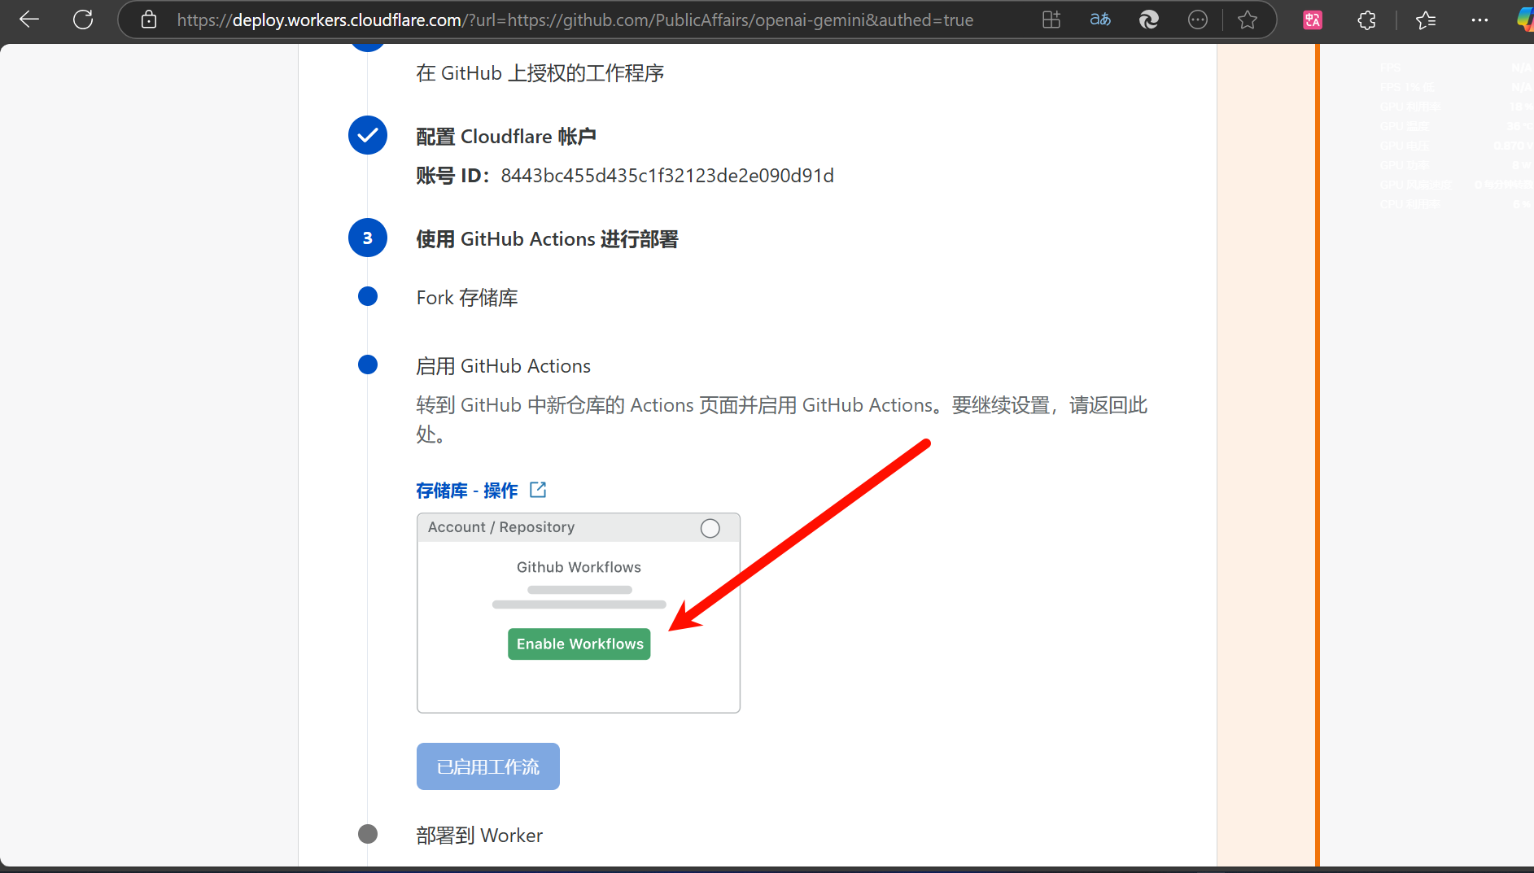Select the URL in the address bar

coord(575,20)
